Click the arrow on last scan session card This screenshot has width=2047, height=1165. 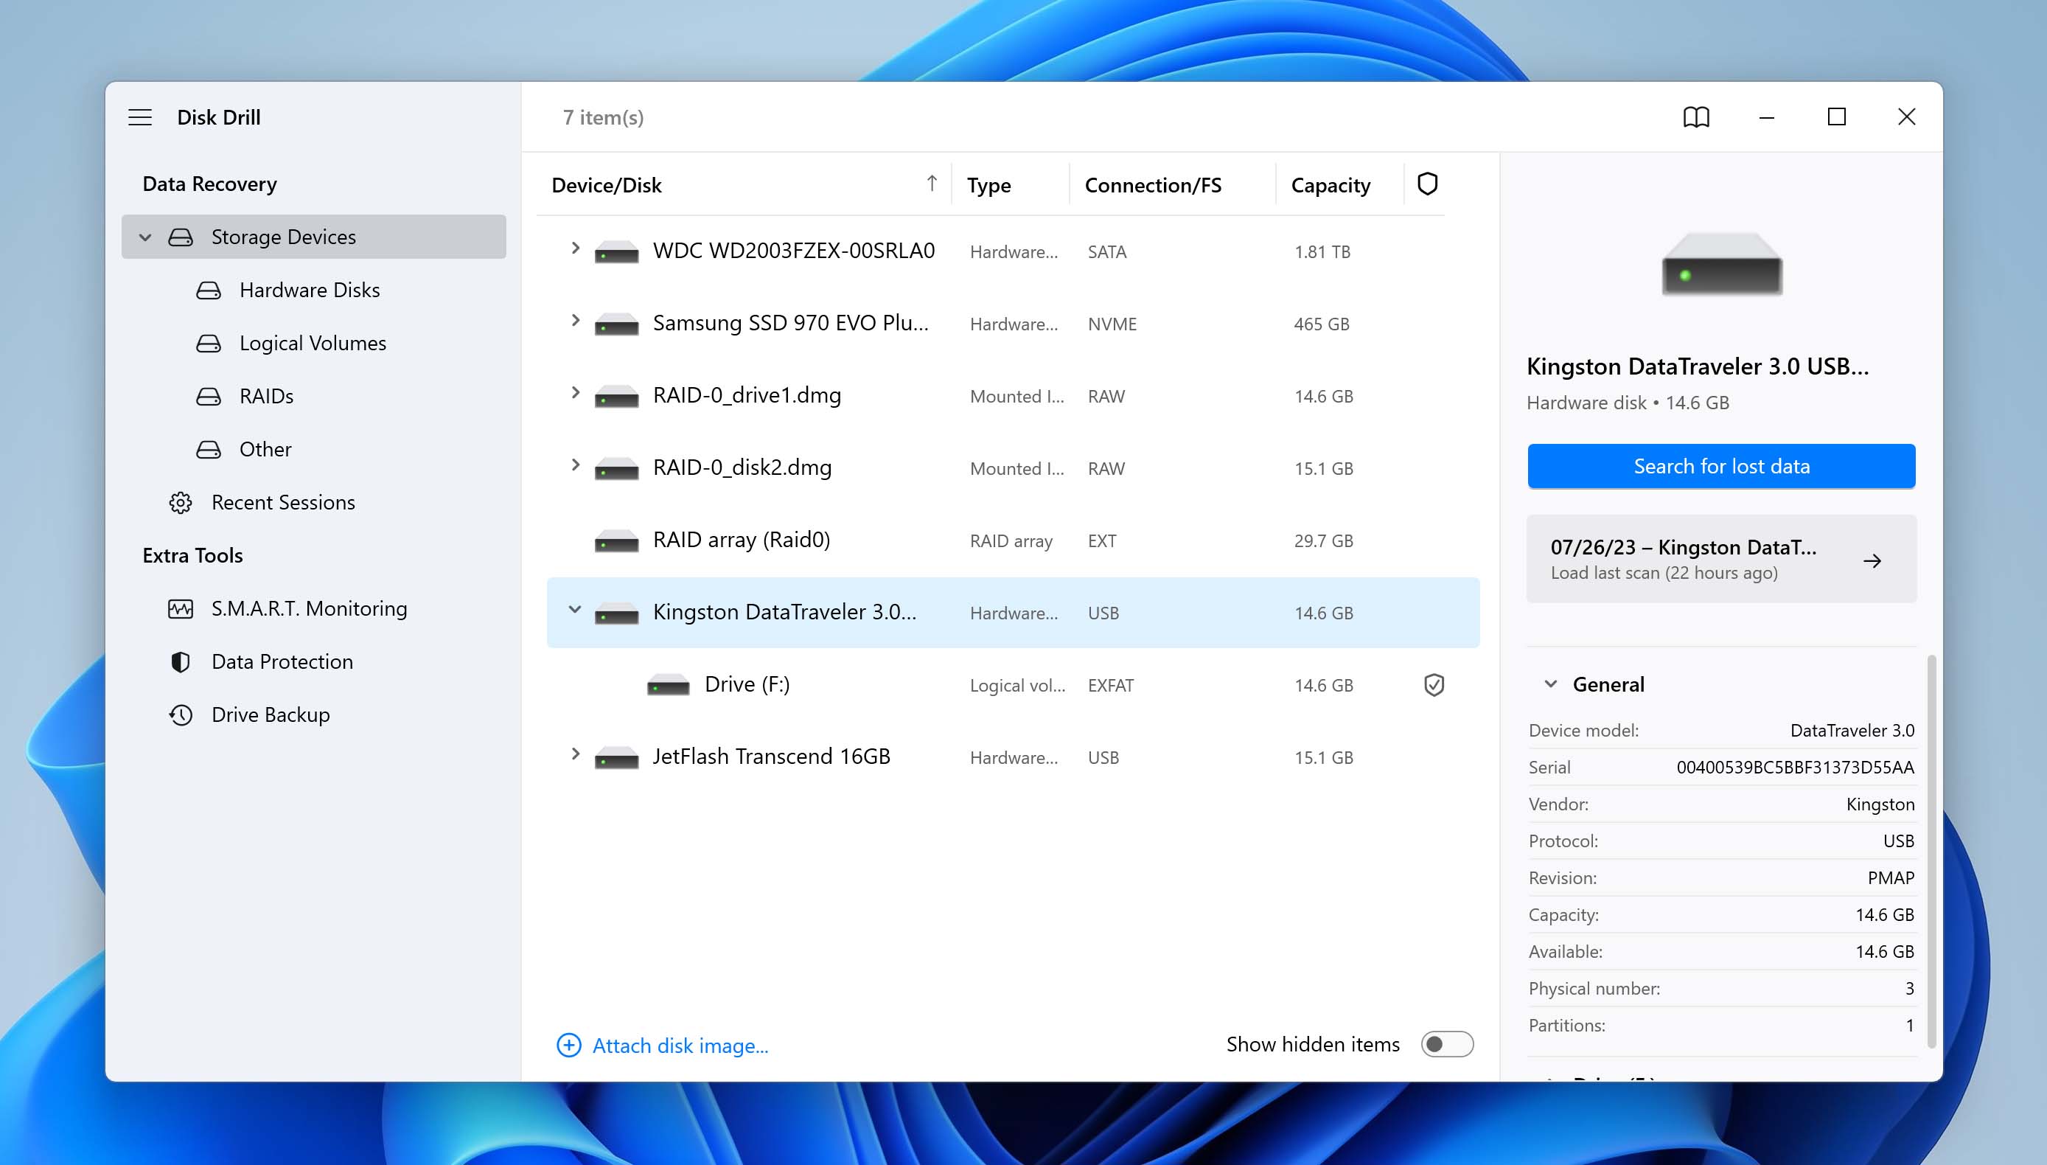[1872, 561]
